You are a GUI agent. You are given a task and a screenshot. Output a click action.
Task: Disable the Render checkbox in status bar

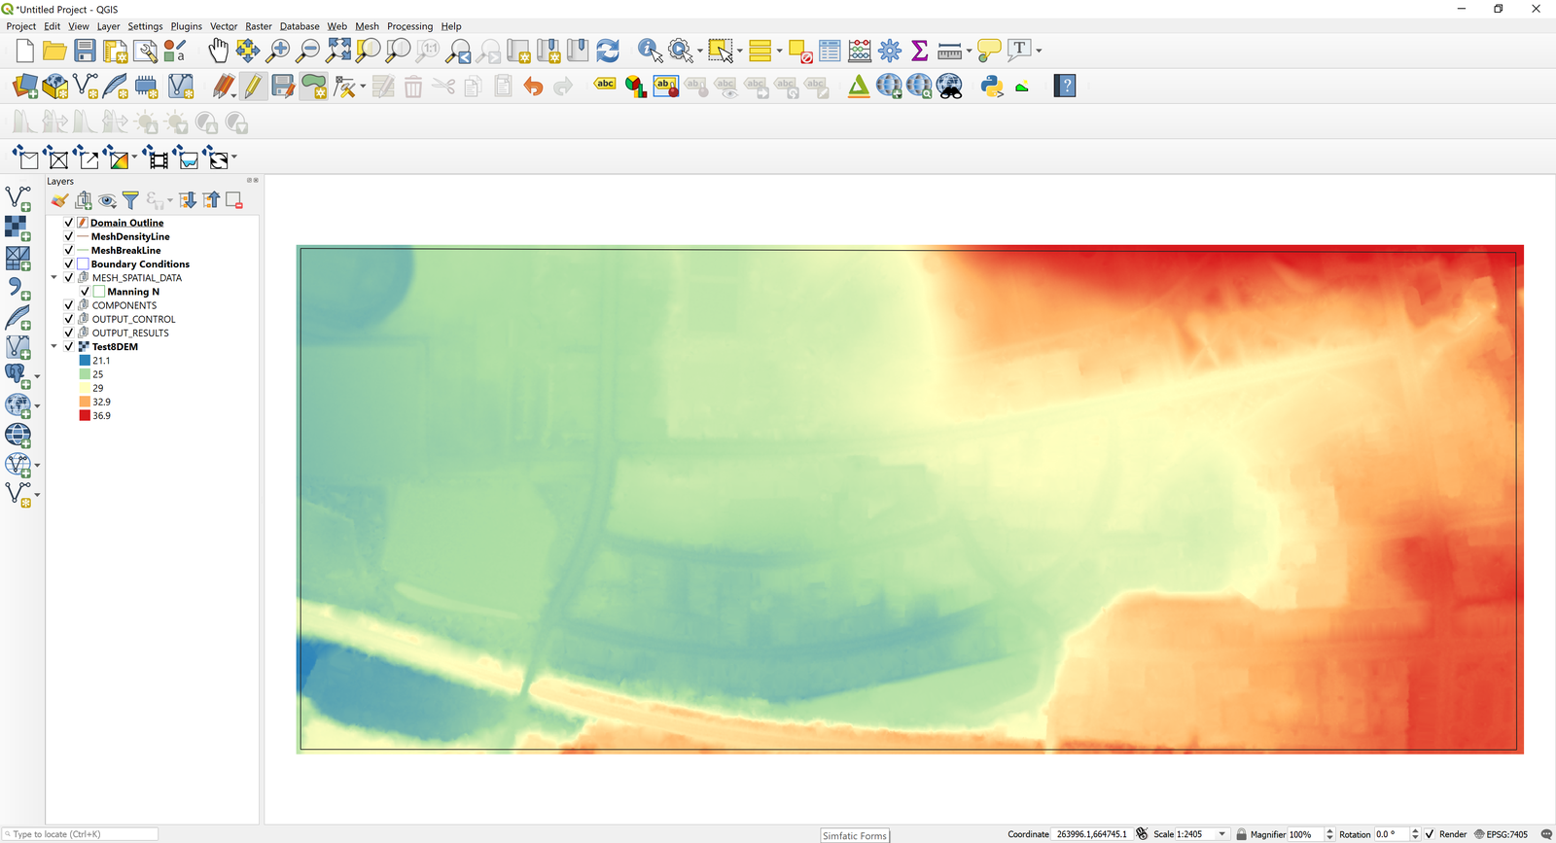(1430, 834)
